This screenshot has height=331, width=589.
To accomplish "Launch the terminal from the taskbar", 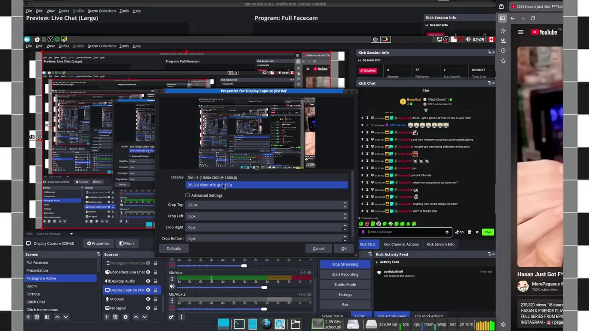I will pos(239,324).
